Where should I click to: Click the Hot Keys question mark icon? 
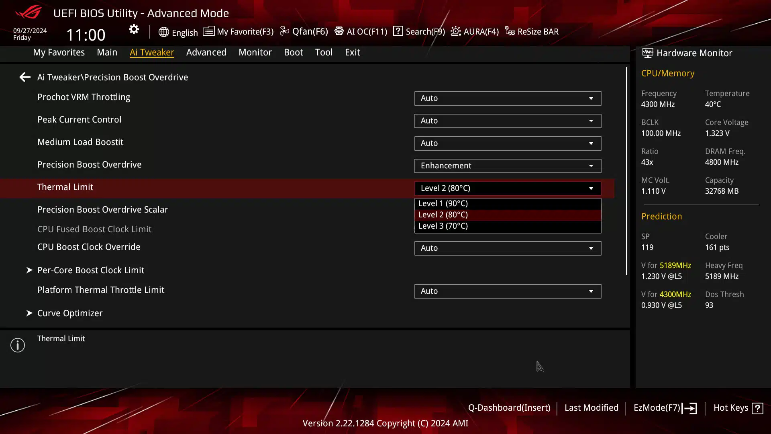[757, 408]
